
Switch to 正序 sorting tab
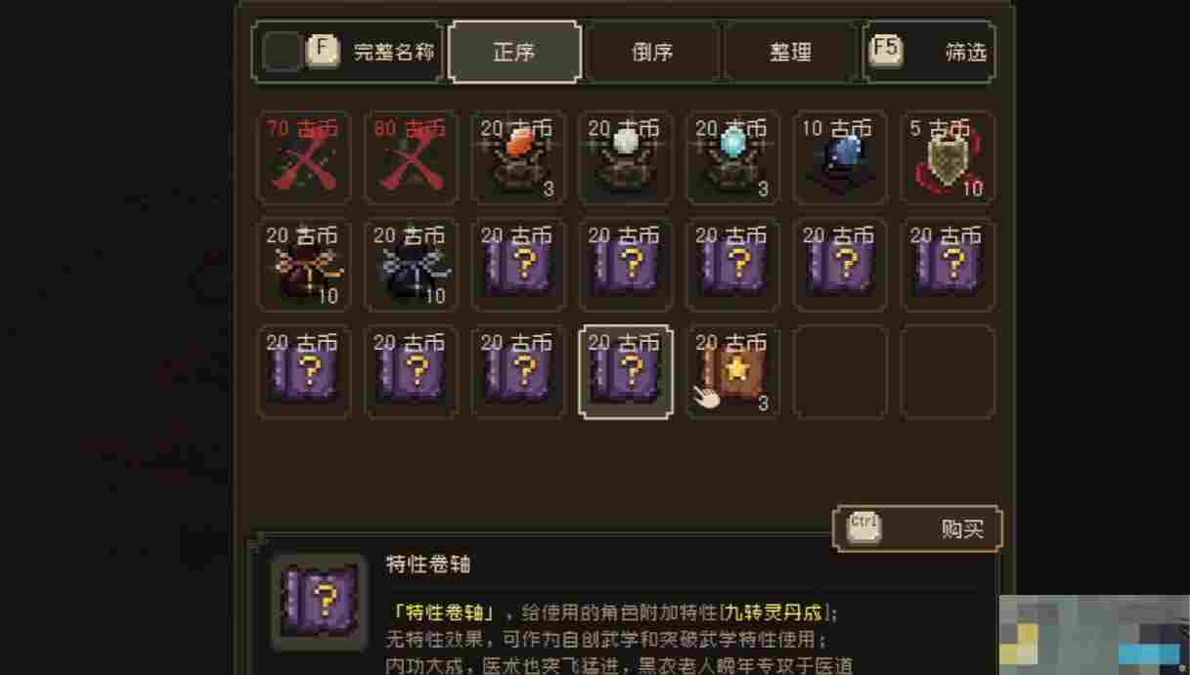[x=514, y=52]
